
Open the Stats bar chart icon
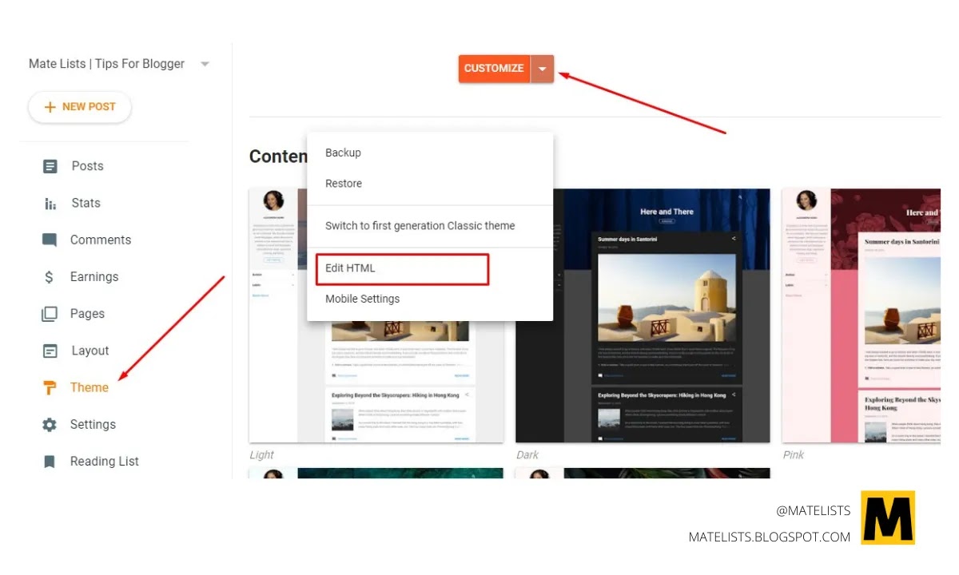click(50, 204)
